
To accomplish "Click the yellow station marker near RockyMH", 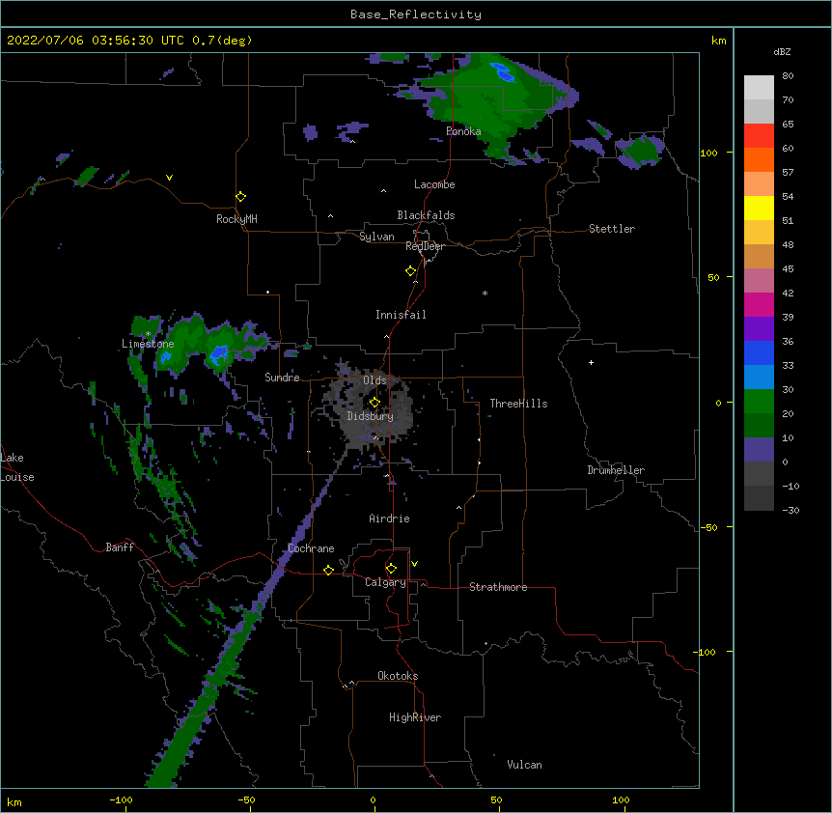I will [x=240, y=197].
